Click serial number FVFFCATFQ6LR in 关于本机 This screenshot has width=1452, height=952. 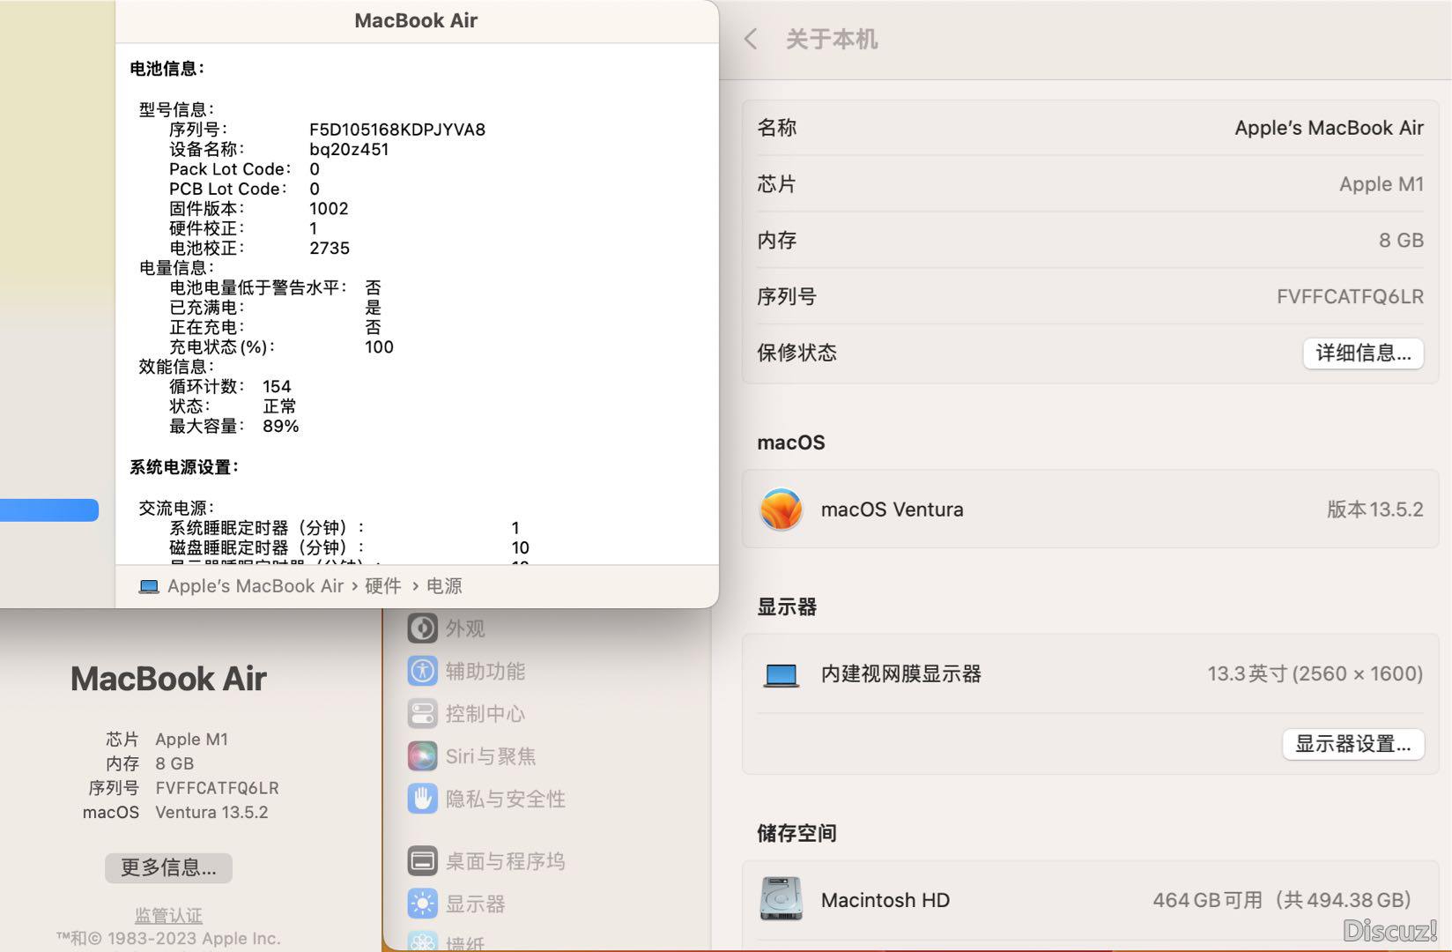tap(1350, 297)
